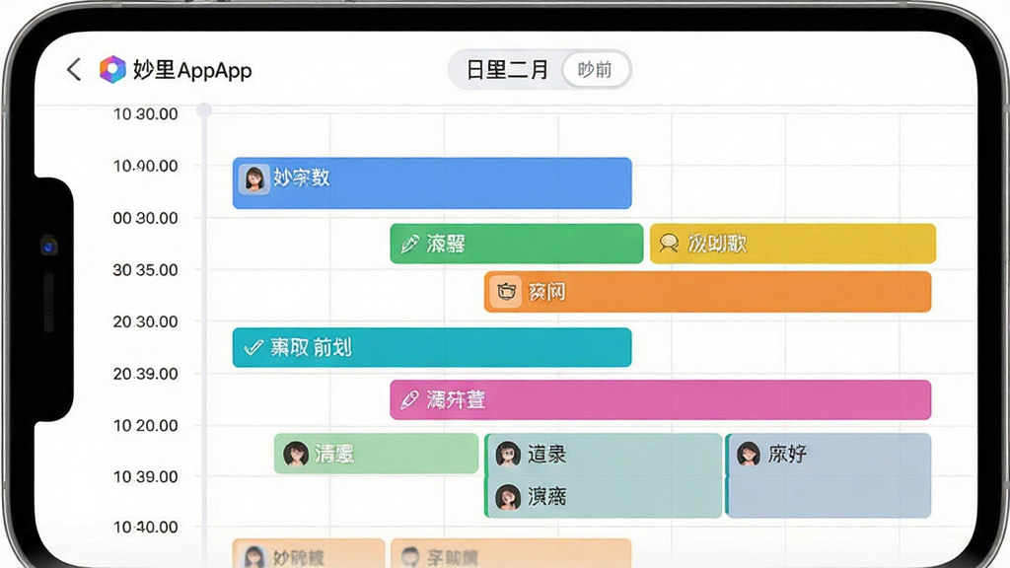
Task: Open the yellow event bar
Action: 792,244
